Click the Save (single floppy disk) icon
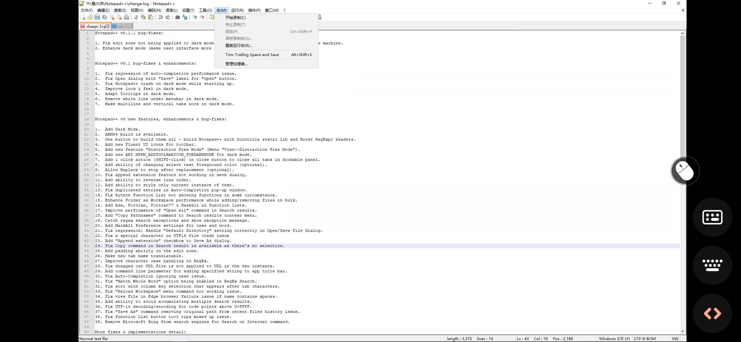This screenshot has width=741, height=342. click(97, 17)
